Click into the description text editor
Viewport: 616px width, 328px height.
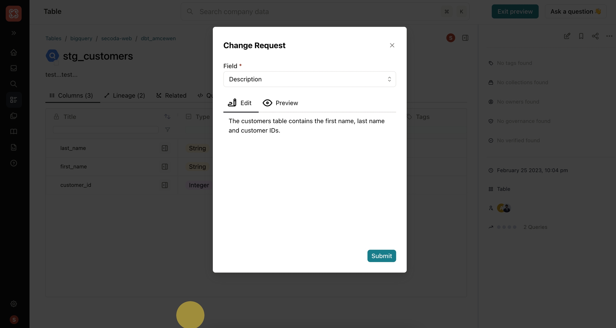tap(310, 176)
